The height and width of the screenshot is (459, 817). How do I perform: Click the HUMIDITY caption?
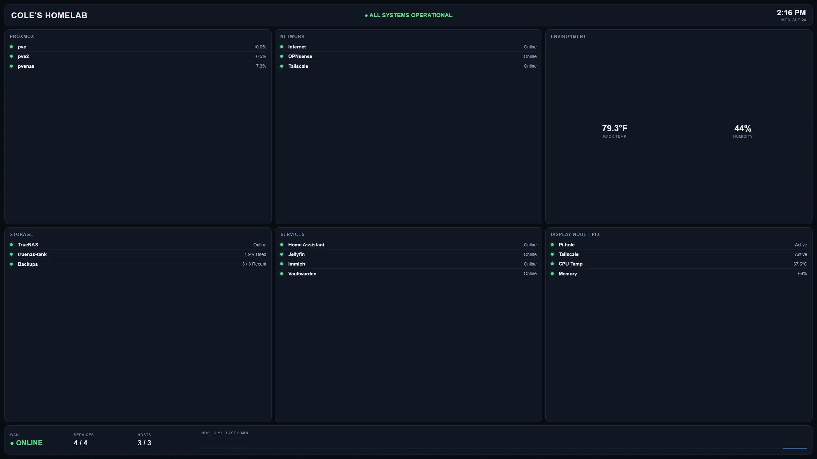pos(743,136)
